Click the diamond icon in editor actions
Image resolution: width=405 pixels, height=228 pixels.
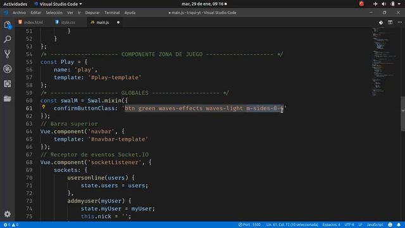(x=381, y=23)
